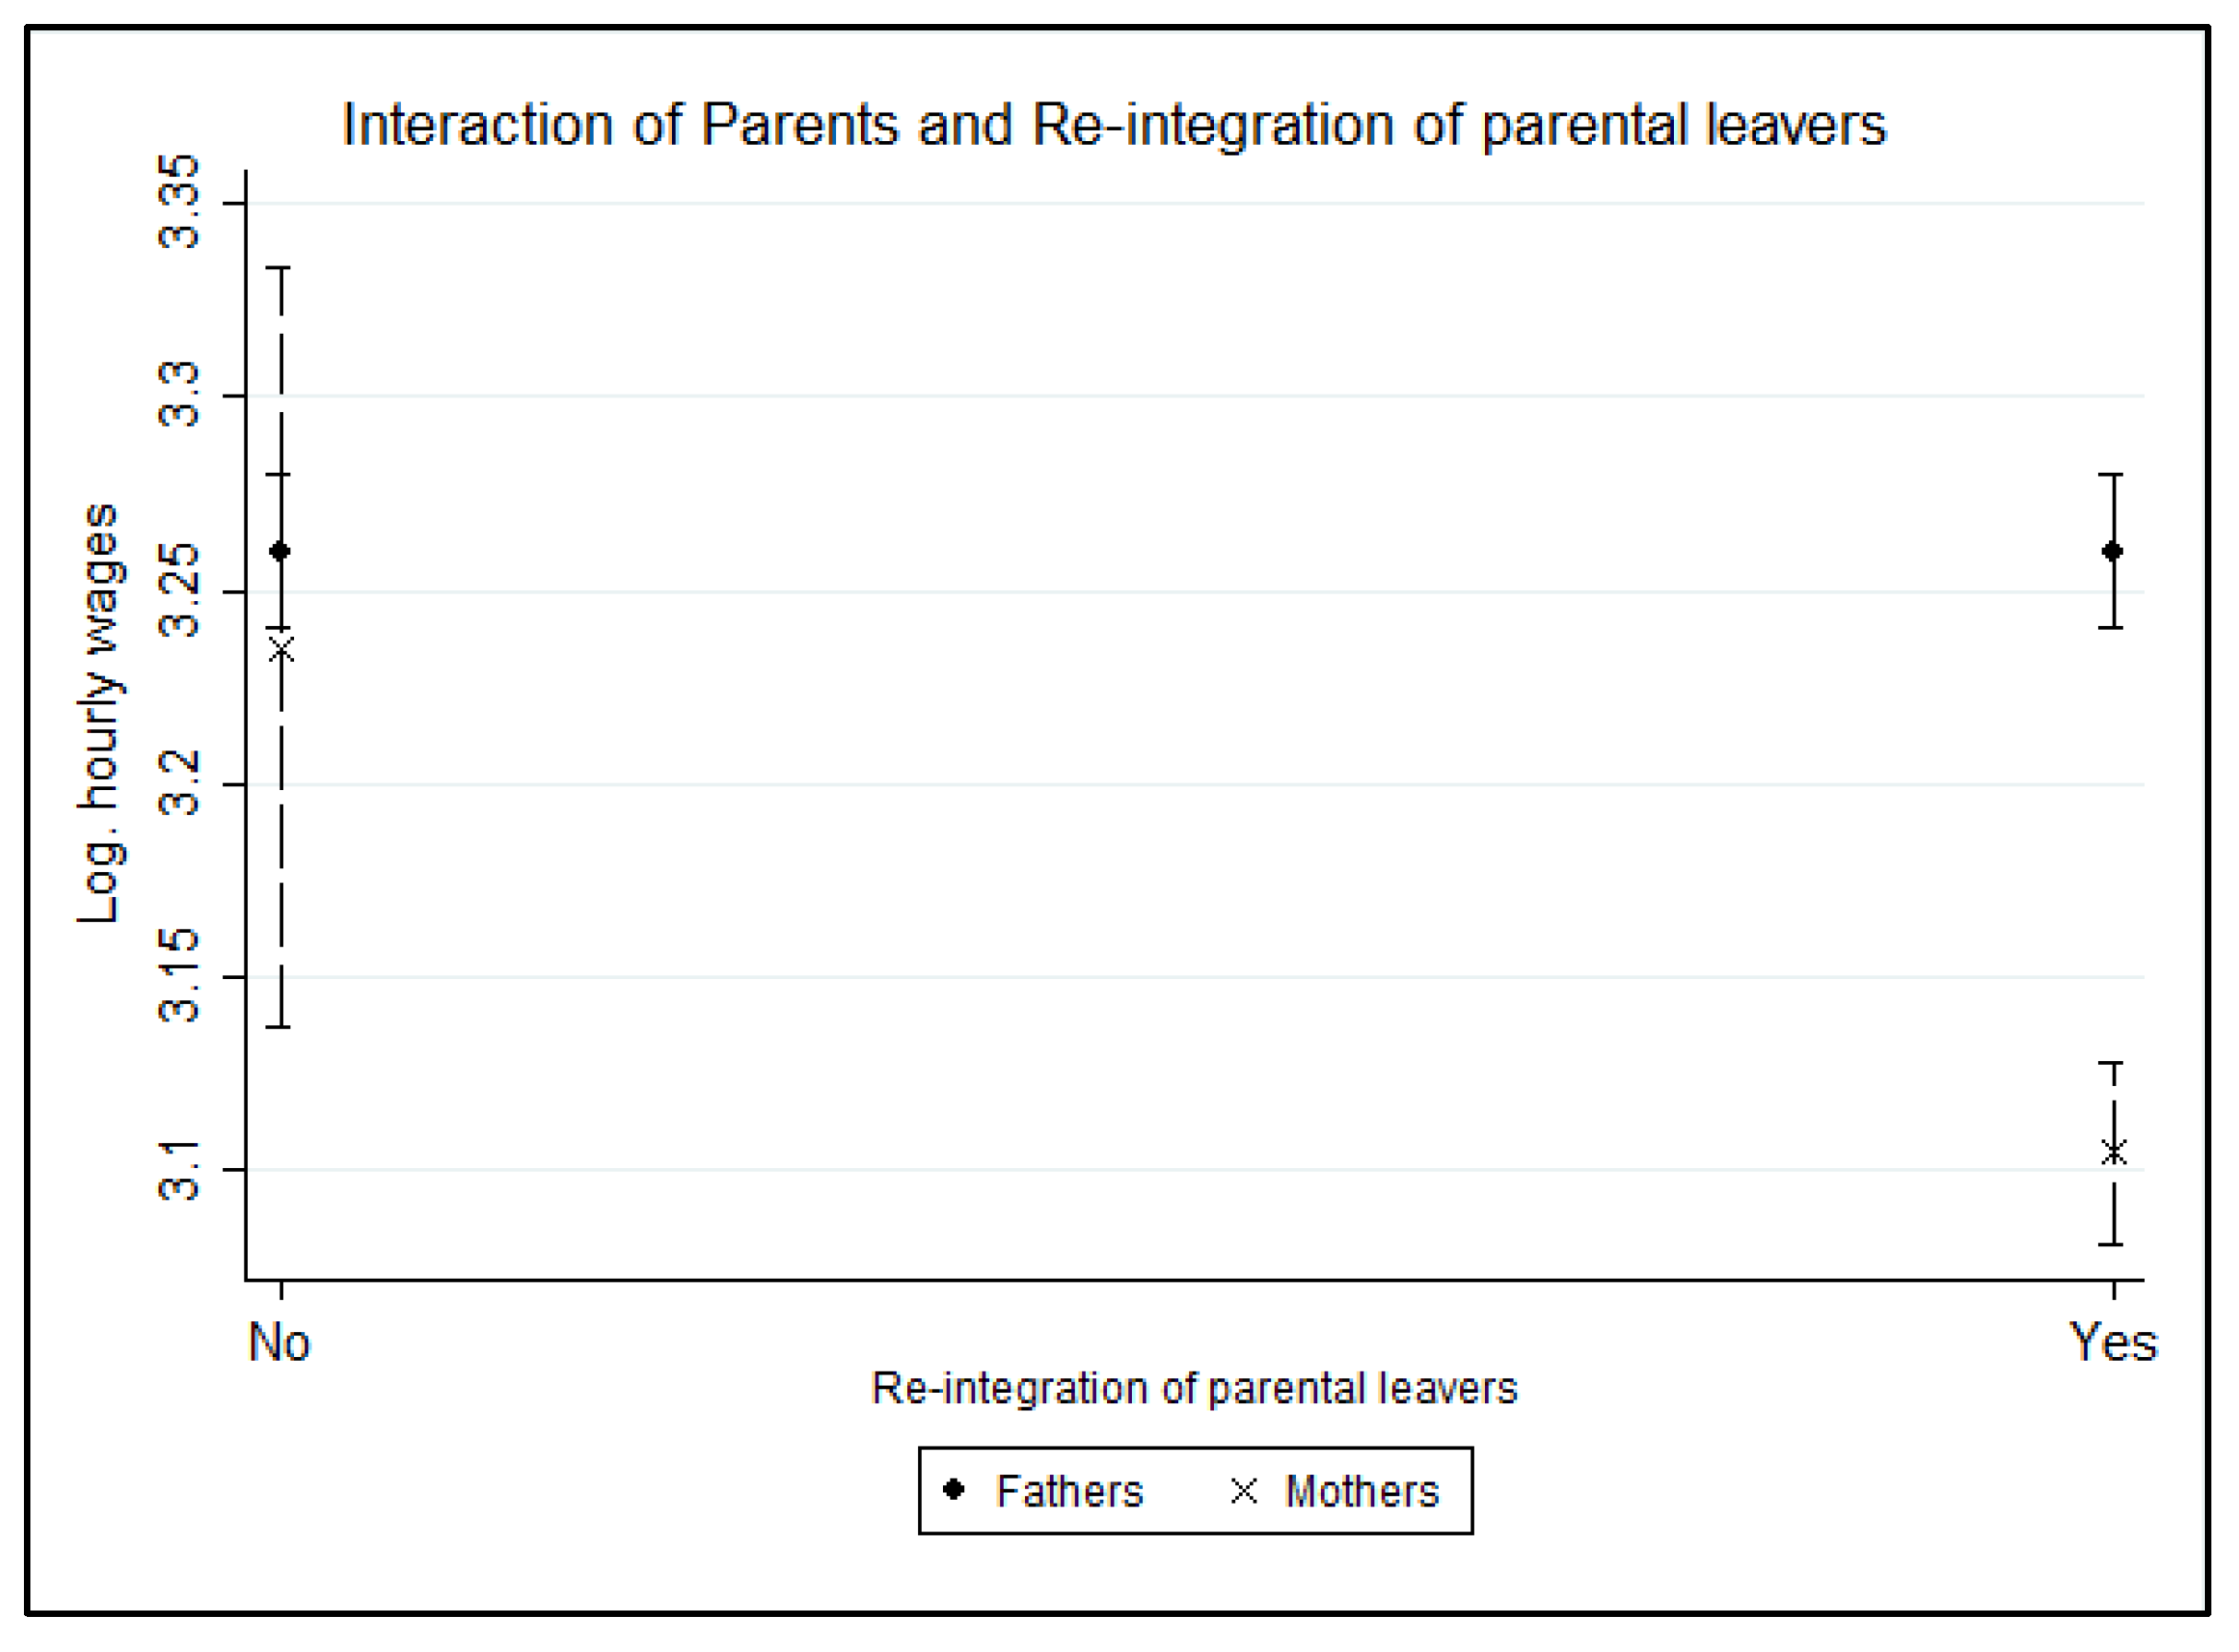The height and width of the screenshot is (1652, 2239).
Task: Click the 'Re-integration of parental leavers' x-axis title
Action: 1194,1388
